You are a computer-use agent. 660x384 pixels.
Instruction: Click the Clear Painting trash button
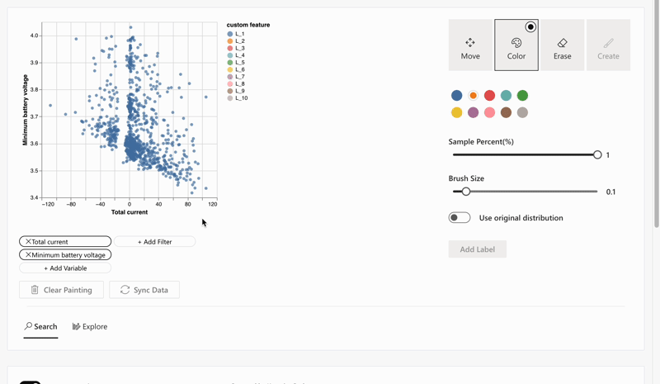61,290
